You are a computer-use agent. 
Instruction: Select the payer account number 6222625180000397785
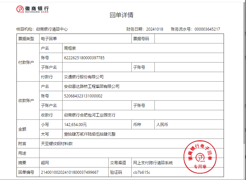(84, 58)
